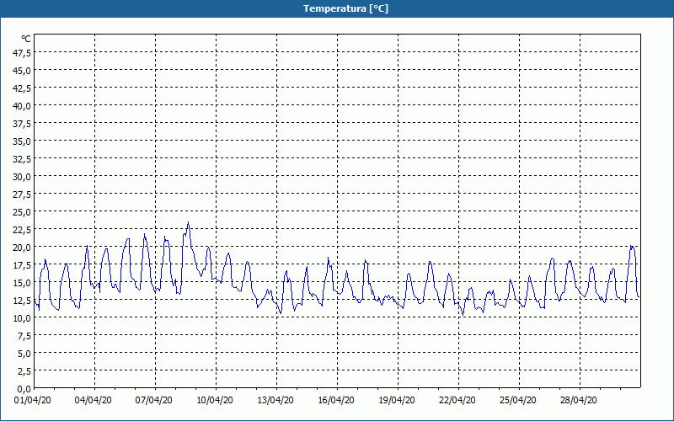Viewport: 674px width, 421px height.
Task: Select the 01/04/20 date label
Action: click(x=33, y=401)
